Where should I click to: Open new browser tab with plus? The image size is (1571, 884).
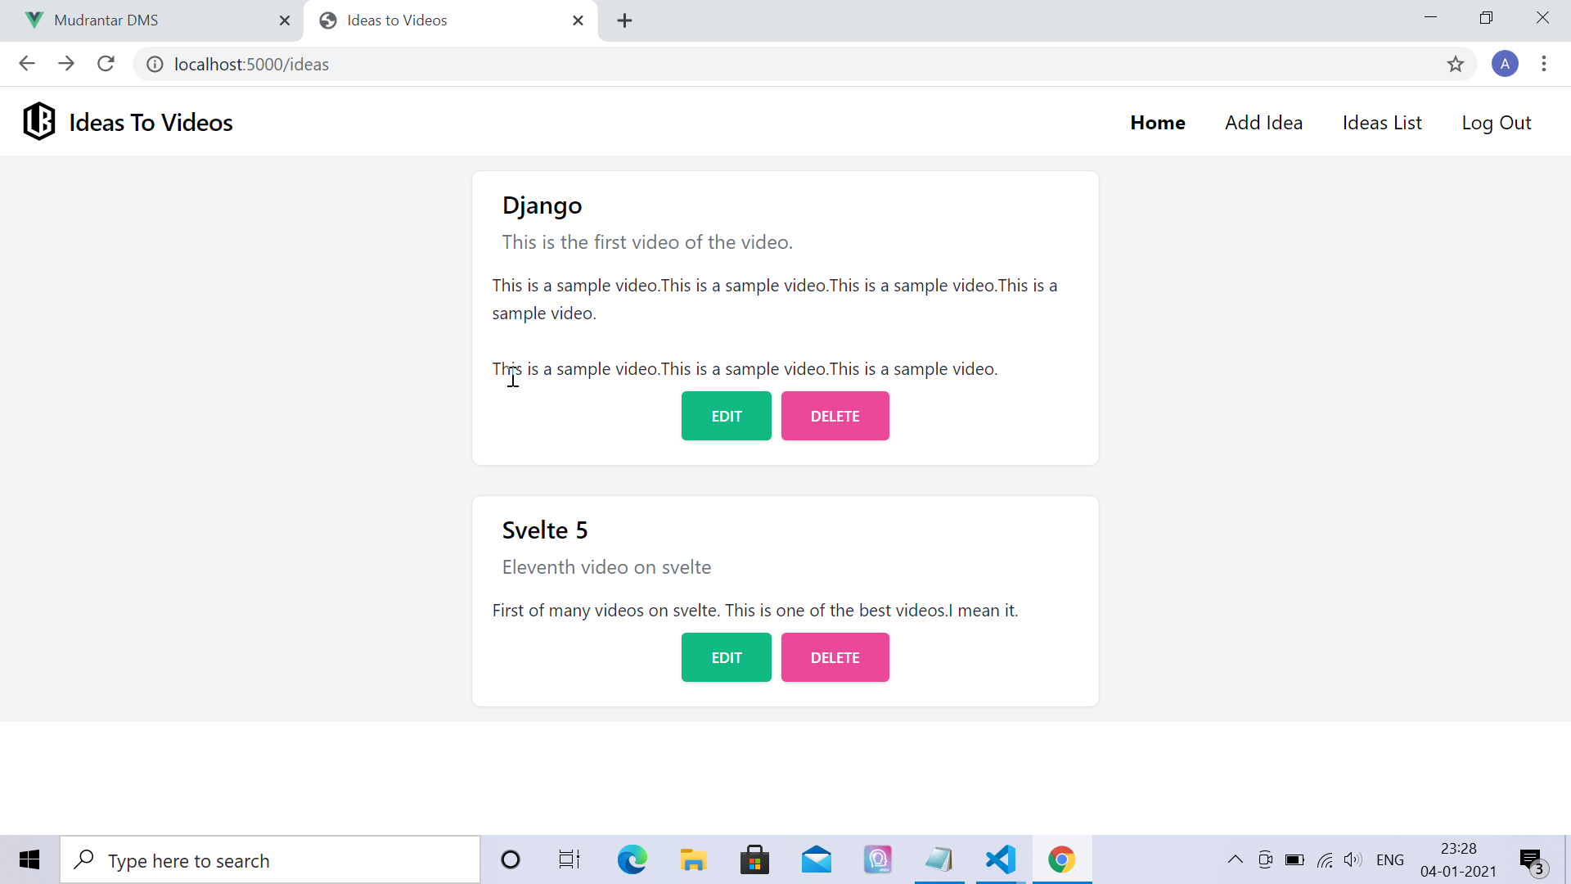(x=624, y=20)
